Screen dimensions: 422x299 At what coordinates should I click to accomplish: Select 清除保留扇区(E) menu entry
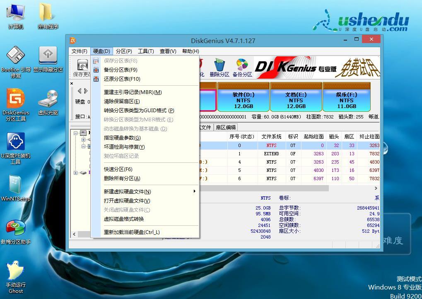[145, 101]
